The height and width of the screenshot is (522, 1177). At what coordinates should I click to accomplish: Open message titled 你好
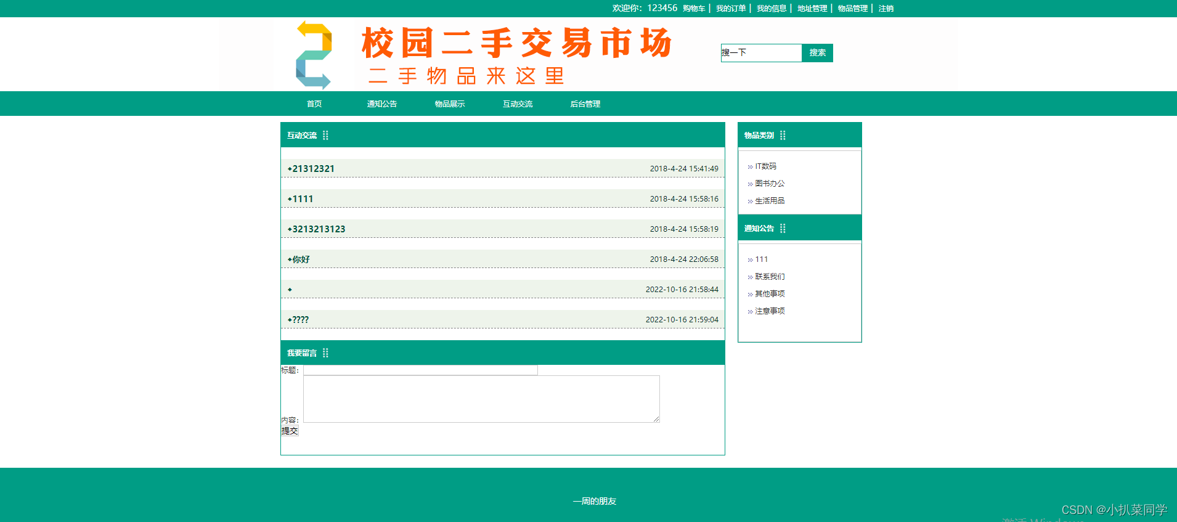click(301, 259)
